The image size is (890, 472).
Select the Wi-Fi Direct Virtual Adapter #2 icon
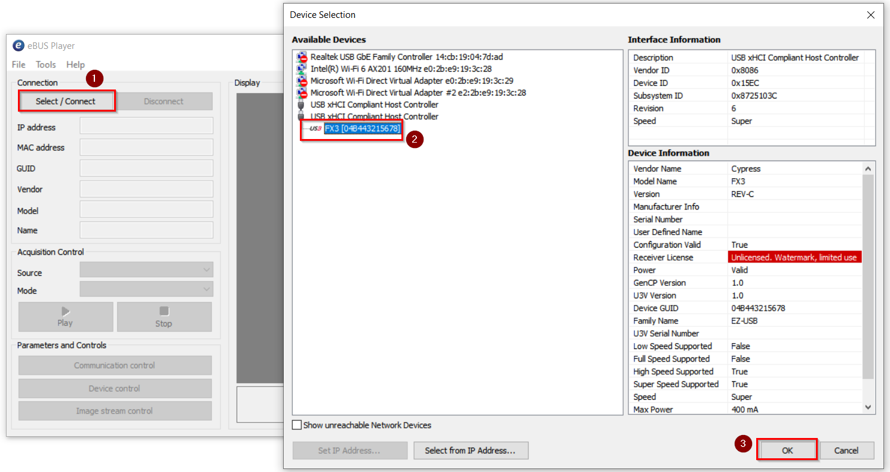pyautogui.click(x=302, y=93)
